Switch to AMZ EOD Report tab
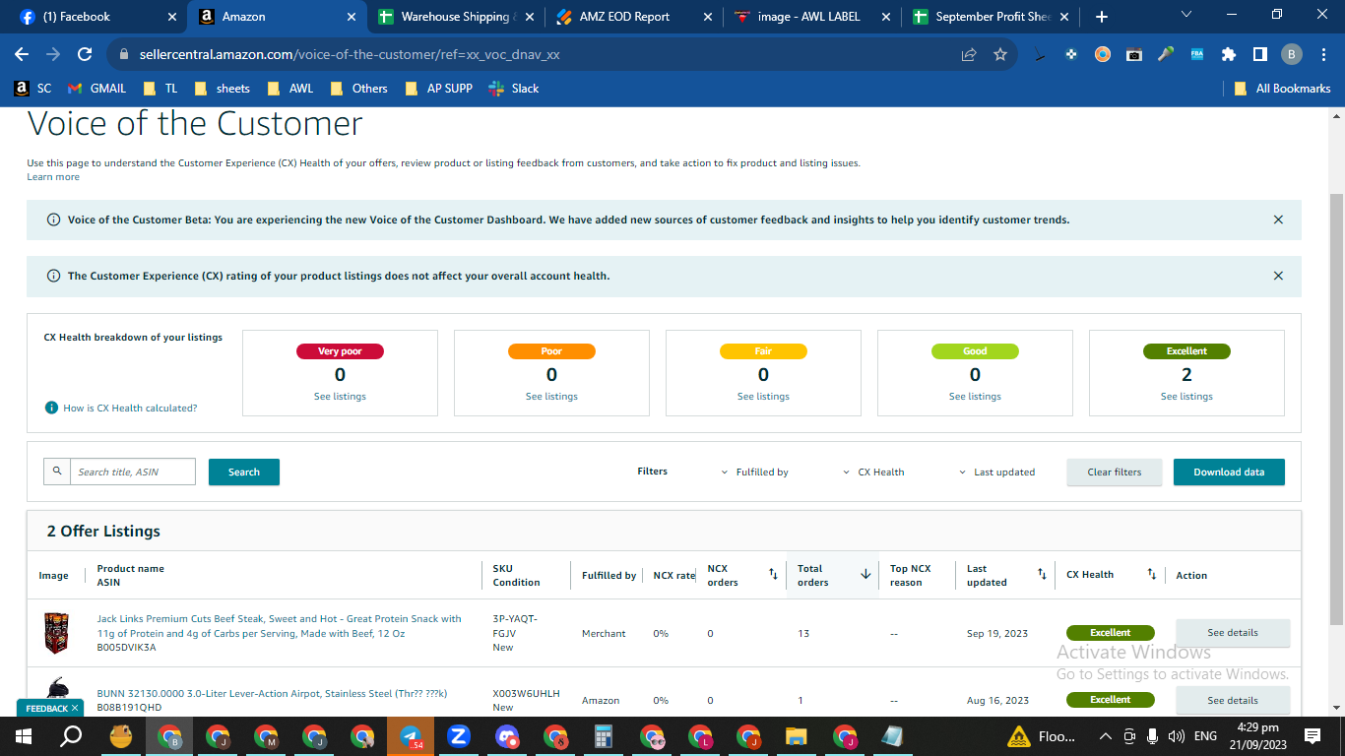 pos(633,17)
